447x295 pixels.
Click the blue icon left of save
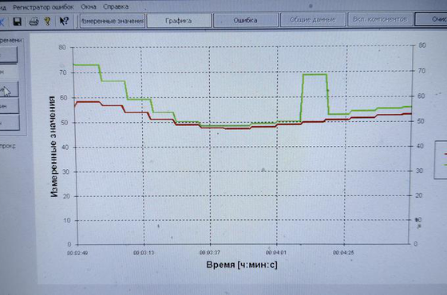[x=2, y=22]
